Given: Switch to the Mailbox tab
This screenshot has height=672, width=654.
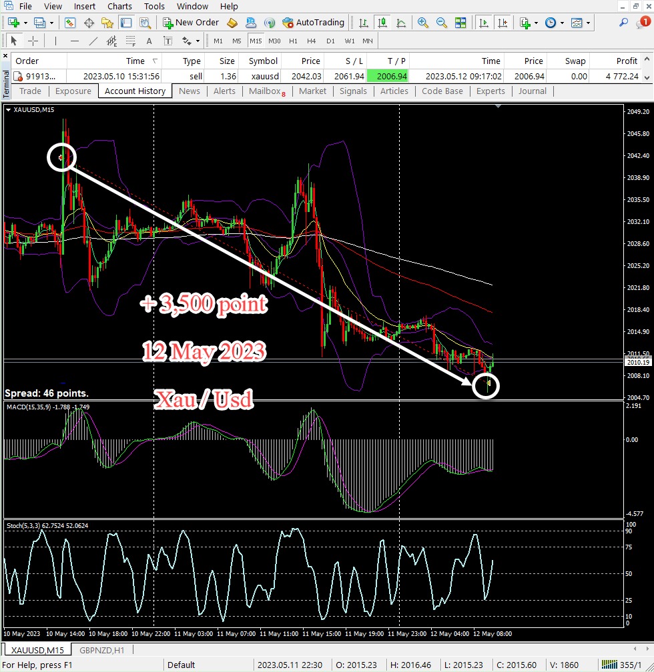Looking at the screenshot, I should (267, 91).
